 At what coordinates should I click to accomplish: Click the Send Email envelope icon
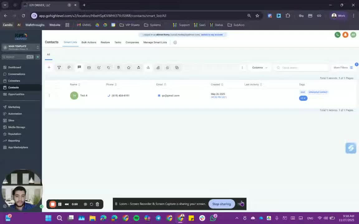click(x=89, y=68)
